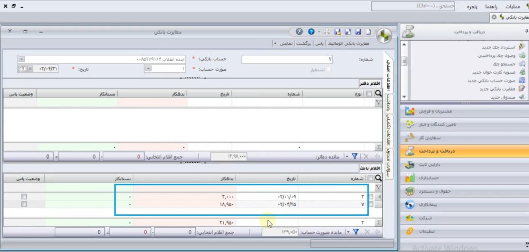529x252 pixels.
Task: Click the save-and-new floppy icon
Action: pyautogui.click(x=348, y=31)
